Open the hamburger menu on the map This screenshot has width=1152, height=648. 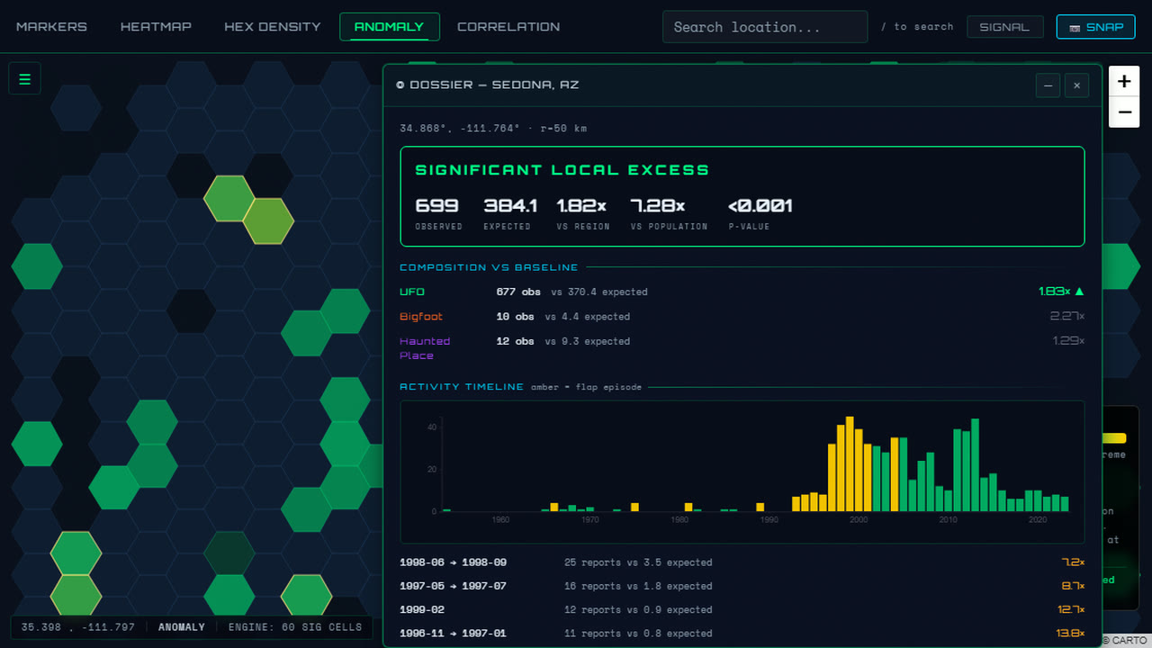click(24, 79)
